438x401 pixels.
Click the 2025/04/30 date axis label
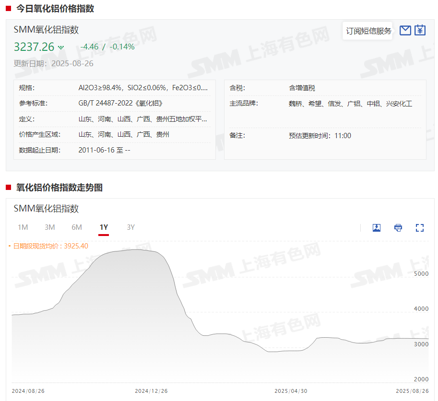click(x=291, y=391)
